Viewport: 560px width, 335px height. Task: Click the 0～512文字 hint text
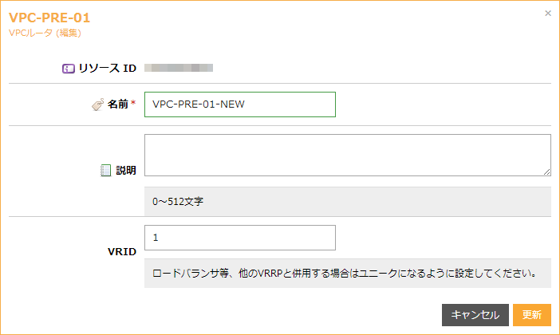[x=178, y=202]
